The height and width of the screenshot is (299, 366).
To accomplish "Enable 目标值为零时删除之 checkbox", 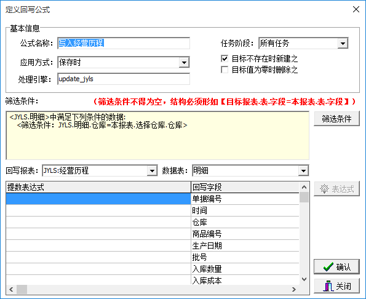I will [x=225, y=70].
